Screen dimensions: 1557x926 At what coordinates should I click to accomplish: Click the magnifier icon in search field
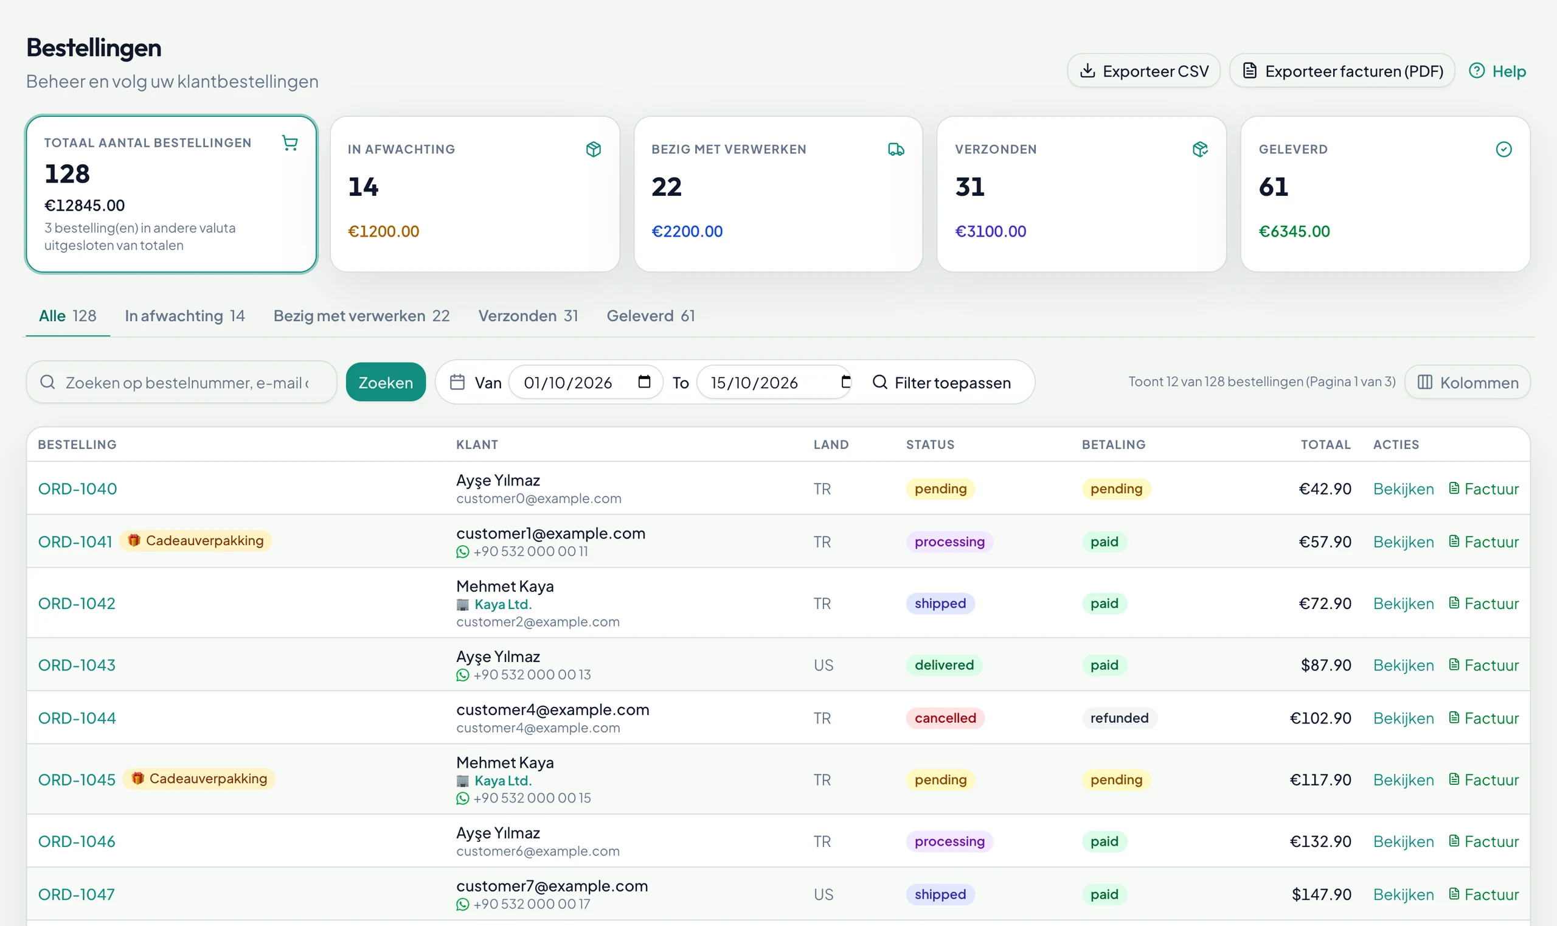coord(47,382)
